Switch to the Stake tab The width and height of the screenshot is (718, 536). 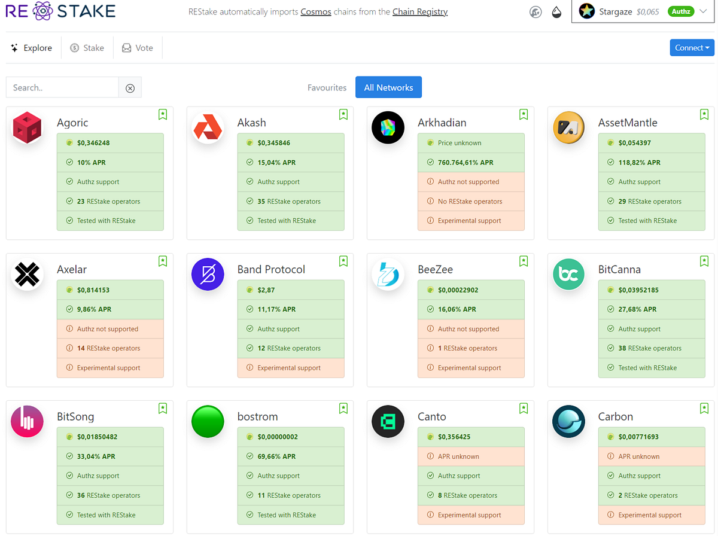coord(87,47)
